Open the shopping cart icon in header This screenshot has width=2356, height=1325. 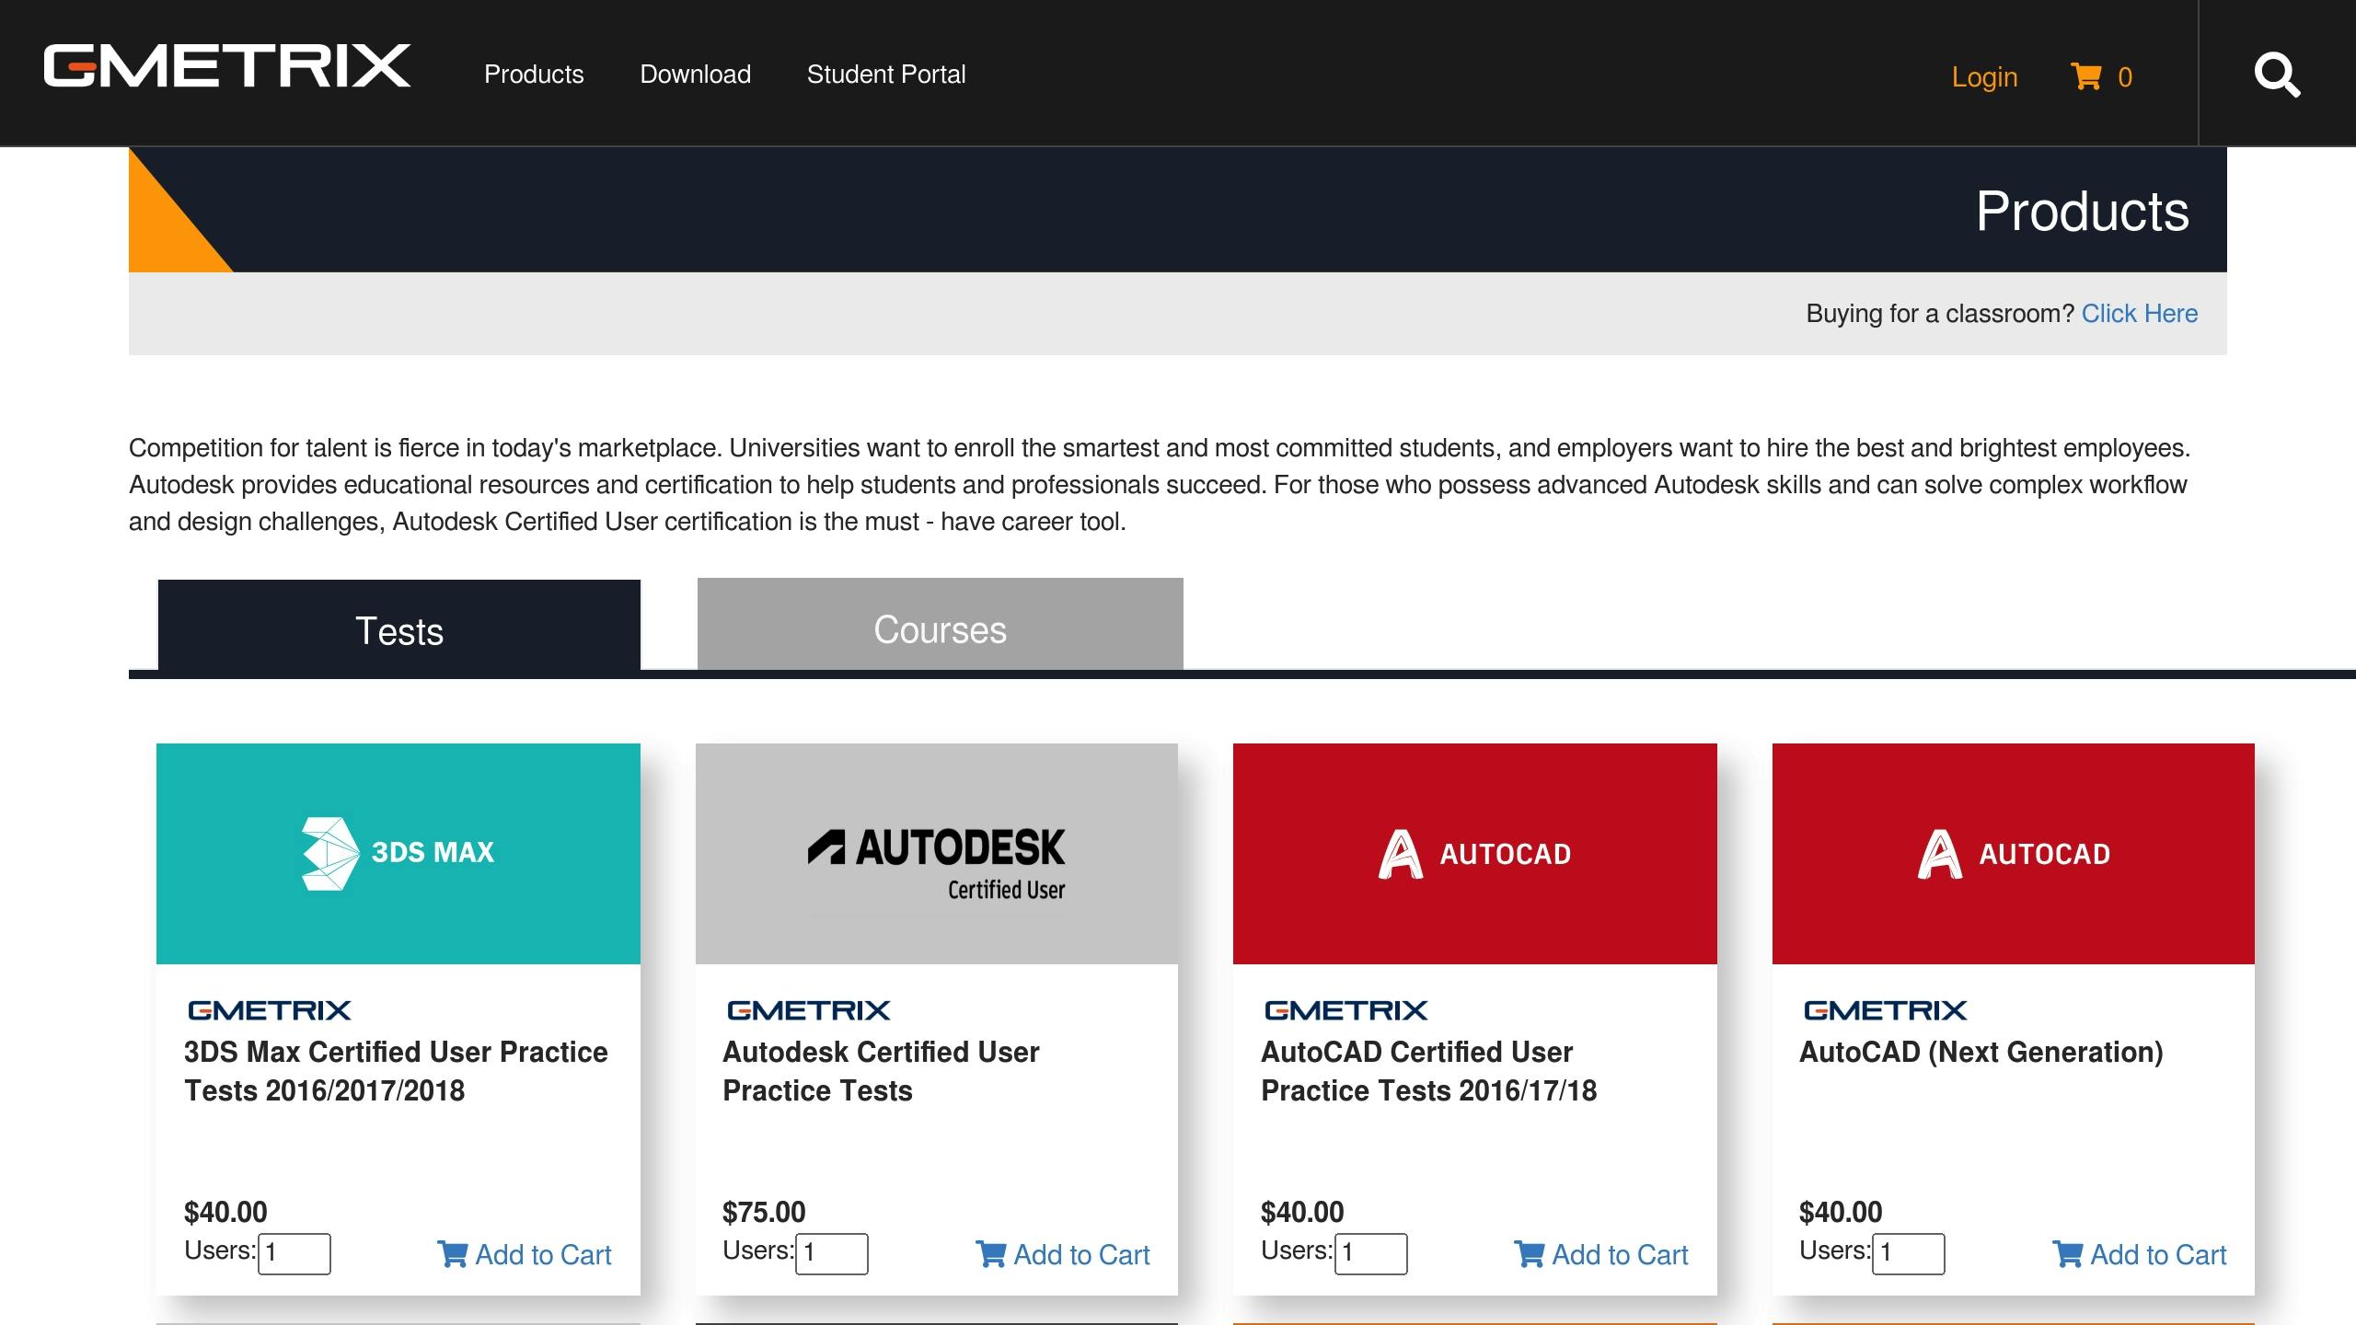(x=2085, y=76)
